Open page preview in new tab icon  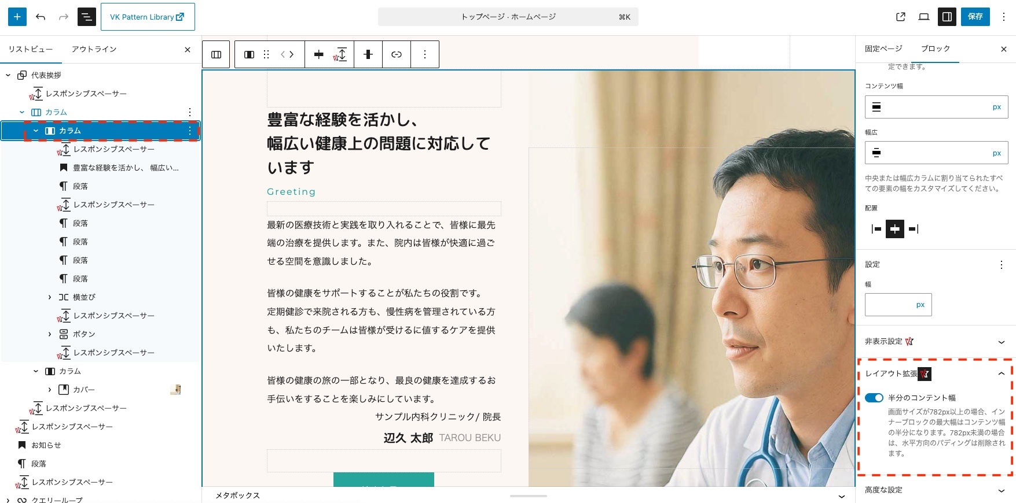click(x=901, y=17)
